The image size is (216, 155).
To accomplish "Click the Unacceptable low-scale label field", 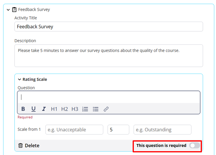I will point(74,130).
